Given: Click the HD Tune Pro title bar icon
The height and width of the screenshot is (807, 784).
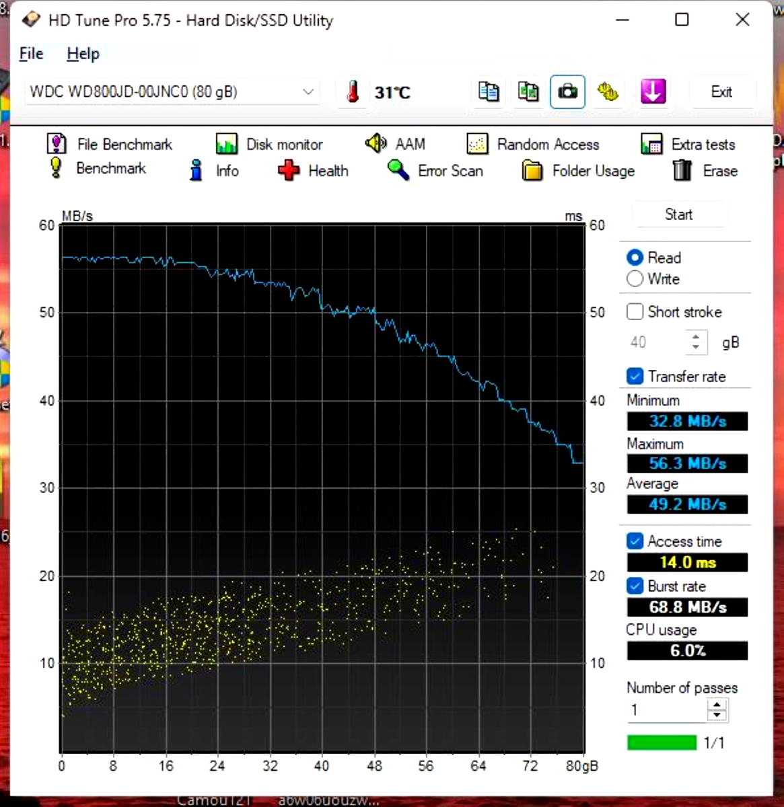Looking at the screenshot, I should click(x=30, y=20).
